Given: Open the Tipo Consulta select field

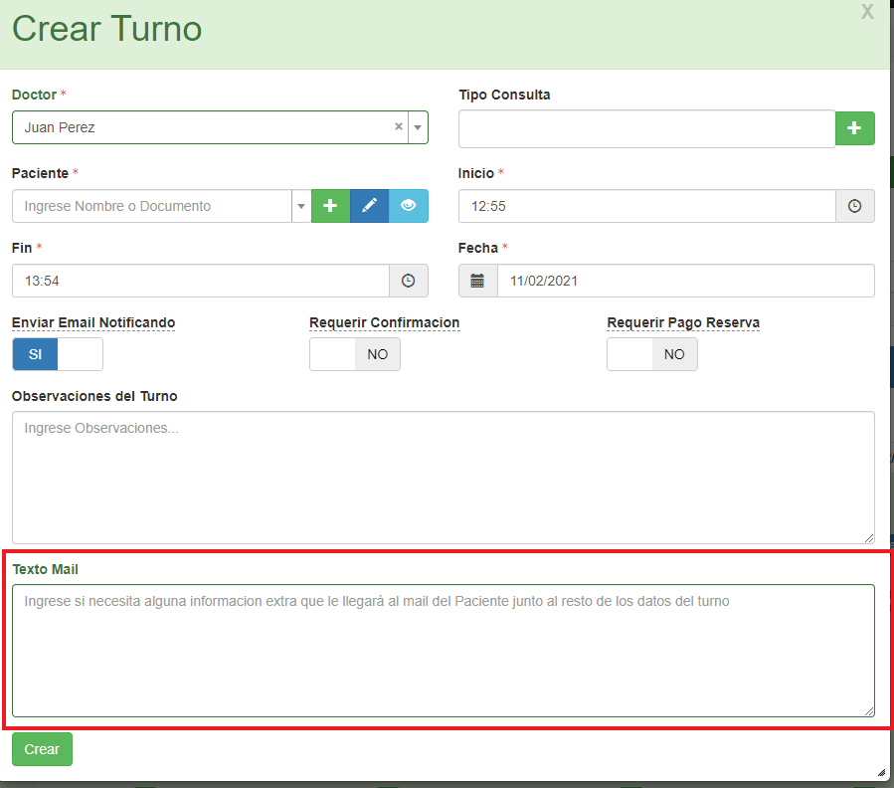Looking at the screenshot, I should (x=646, y=128).
